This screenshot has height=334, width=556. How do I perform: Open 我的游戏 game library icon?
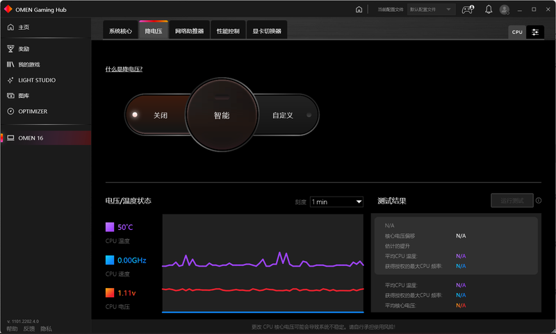pos(10,65)
